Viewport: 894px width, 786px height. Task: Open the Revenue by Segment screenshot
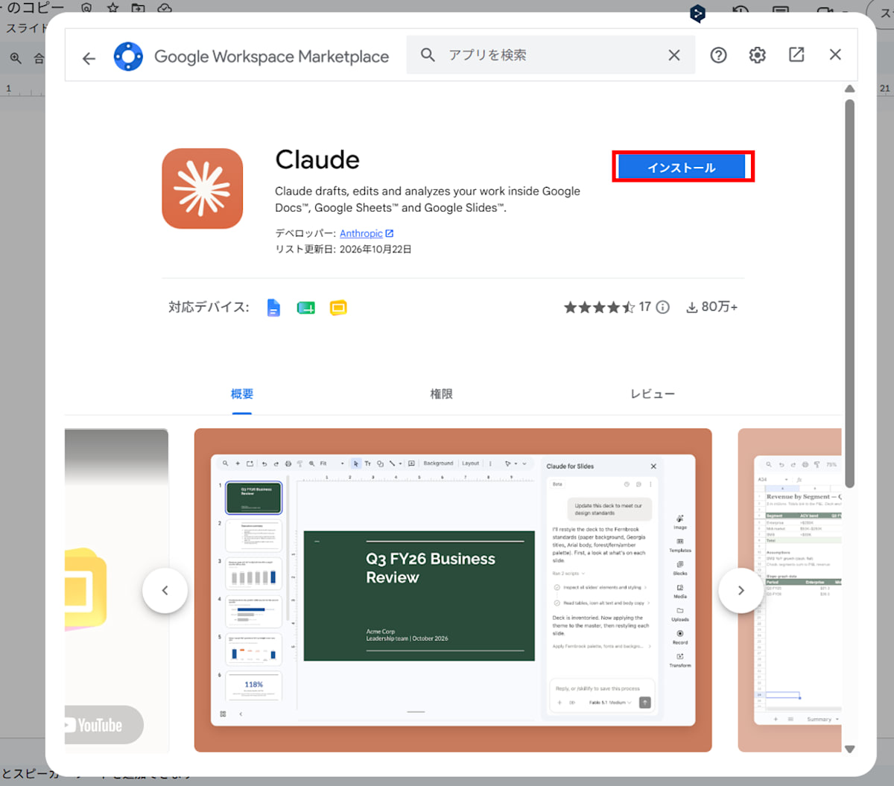pyautogui.click(x=790, y=590)
